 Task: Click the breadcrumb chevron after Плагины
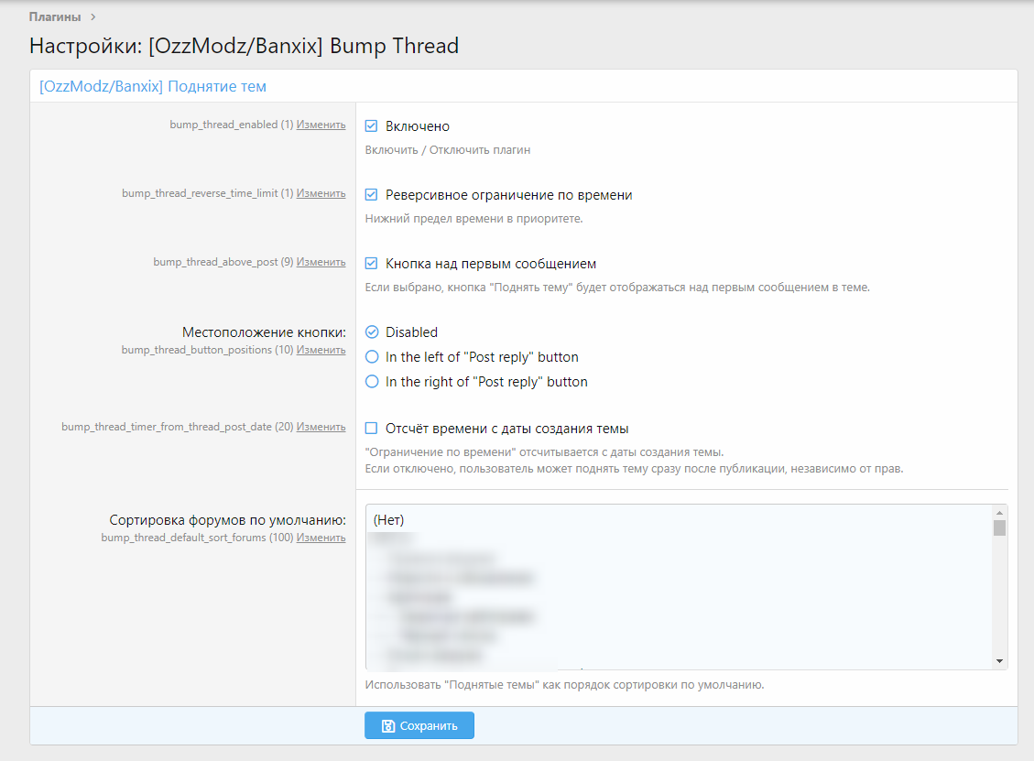pos(93,16)
